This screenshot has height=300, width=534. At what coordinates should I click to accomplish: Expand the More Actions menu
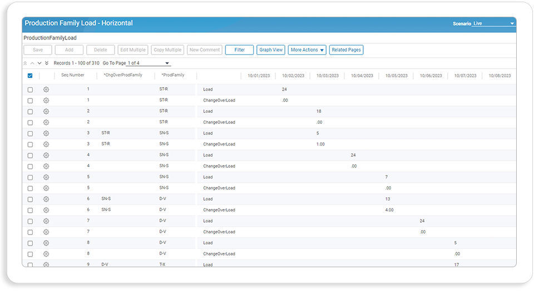click(x=307, y=50)
